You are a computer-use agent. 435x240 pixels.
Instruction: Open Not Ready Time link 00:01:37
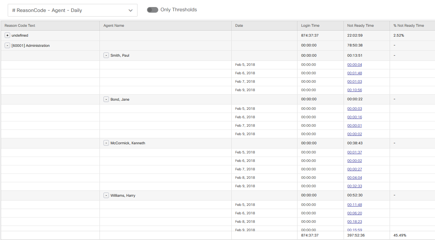pos(354,152)
